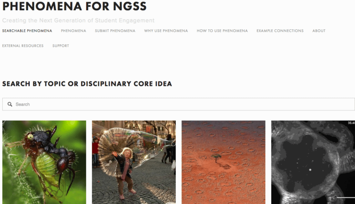Click the Search by Topic heading

87,84
